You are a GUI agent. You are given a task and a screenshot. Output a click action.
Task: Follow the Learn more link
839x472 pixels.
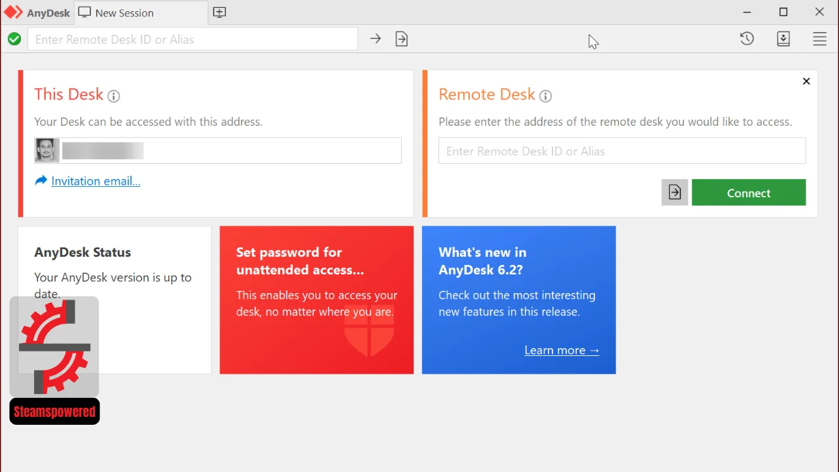point(562,350)
